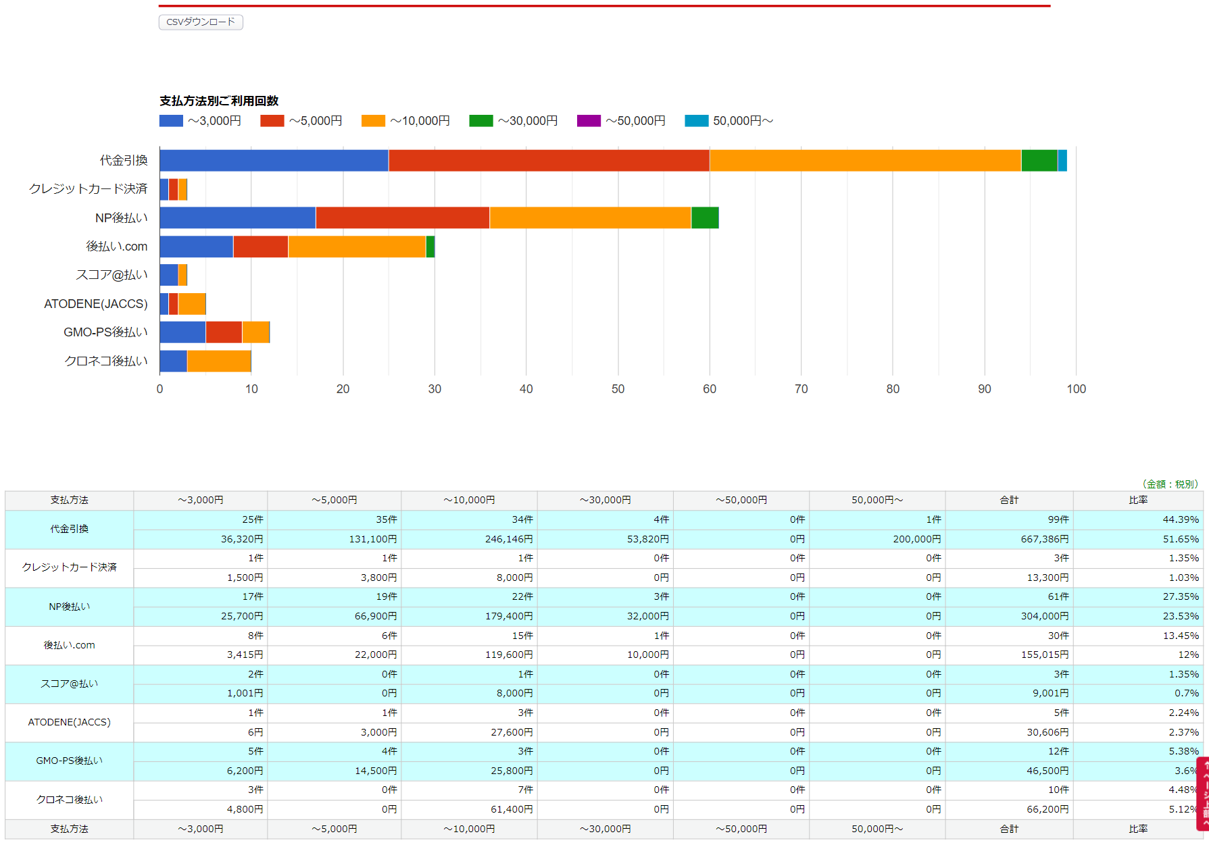Click the blue segment of the 代金引換 bar
1209x845 pixels.
(274, 161)
